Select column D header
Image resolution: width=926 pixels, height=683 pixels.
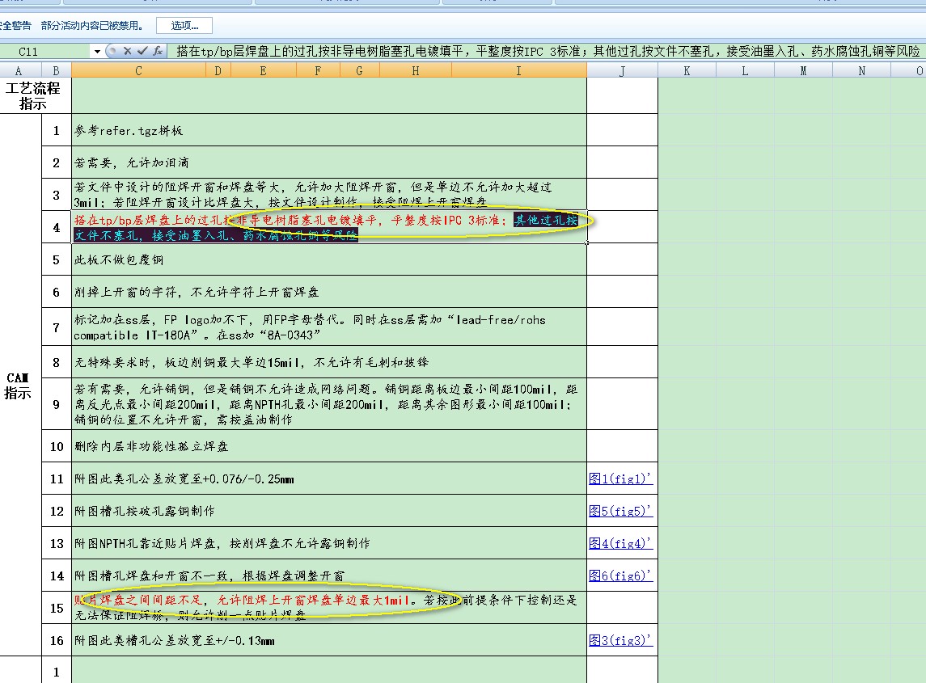pyautogui.click(x=218, y=71)
